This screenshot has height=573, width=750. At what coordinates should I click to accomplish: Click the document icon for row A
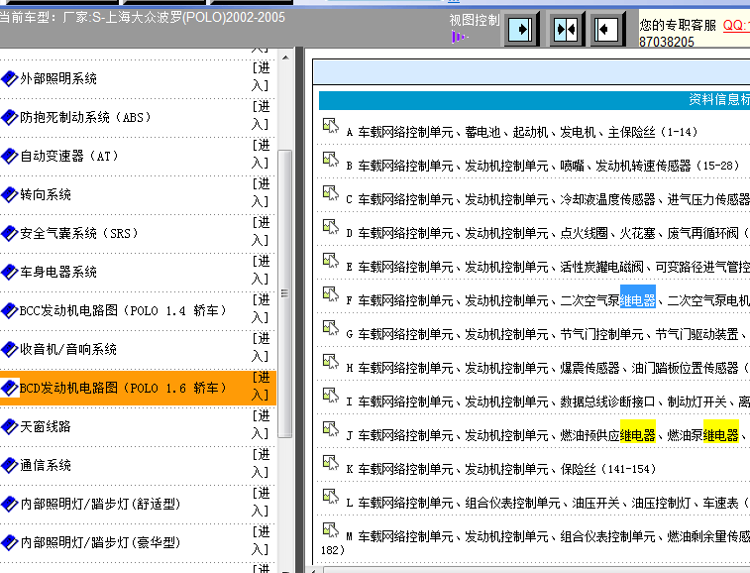coord(330,128)
